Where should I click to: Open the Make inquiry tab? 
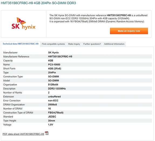pos(74,44)
